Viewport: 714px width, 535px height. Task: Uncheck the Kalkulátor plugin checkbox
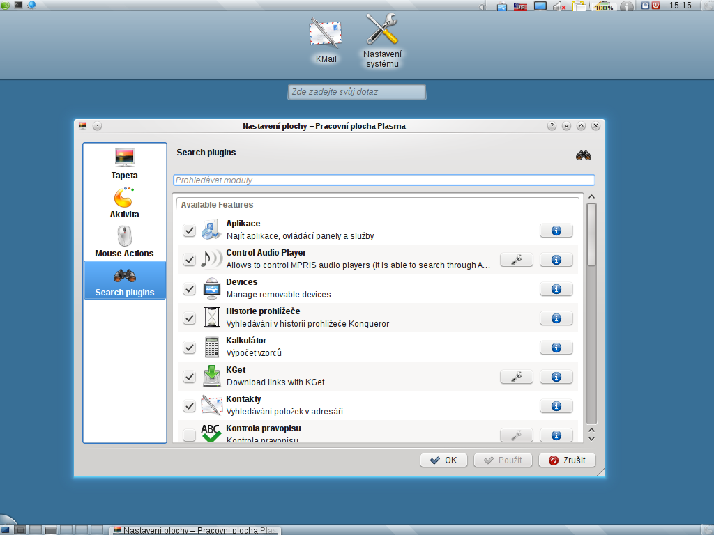coord(189,348)
